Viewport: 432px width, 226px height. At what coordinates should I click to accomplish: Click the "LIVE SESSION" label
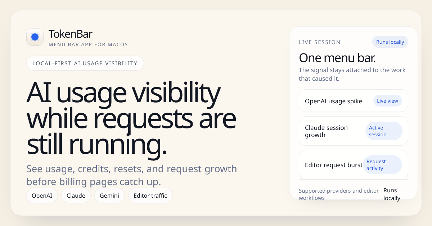pos(320,42)
